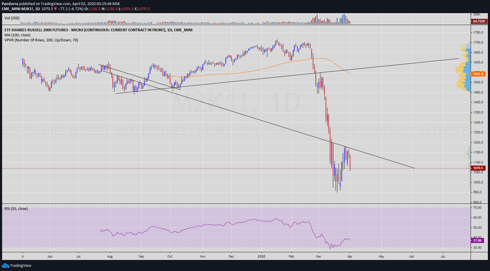The image size is (490, 271).
Task: Click the Aug date axis label
Action: tap(110, 256)
